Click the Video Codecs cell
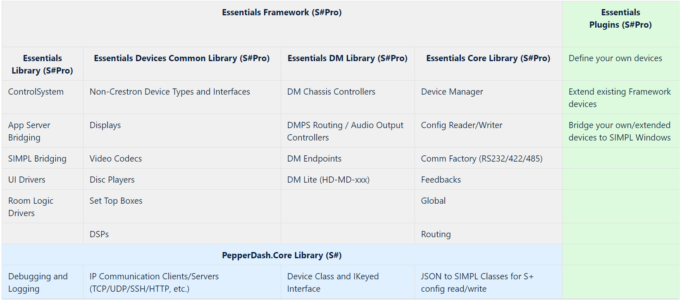The width and height of the screenshot is (682, 300). click(116, 159)
